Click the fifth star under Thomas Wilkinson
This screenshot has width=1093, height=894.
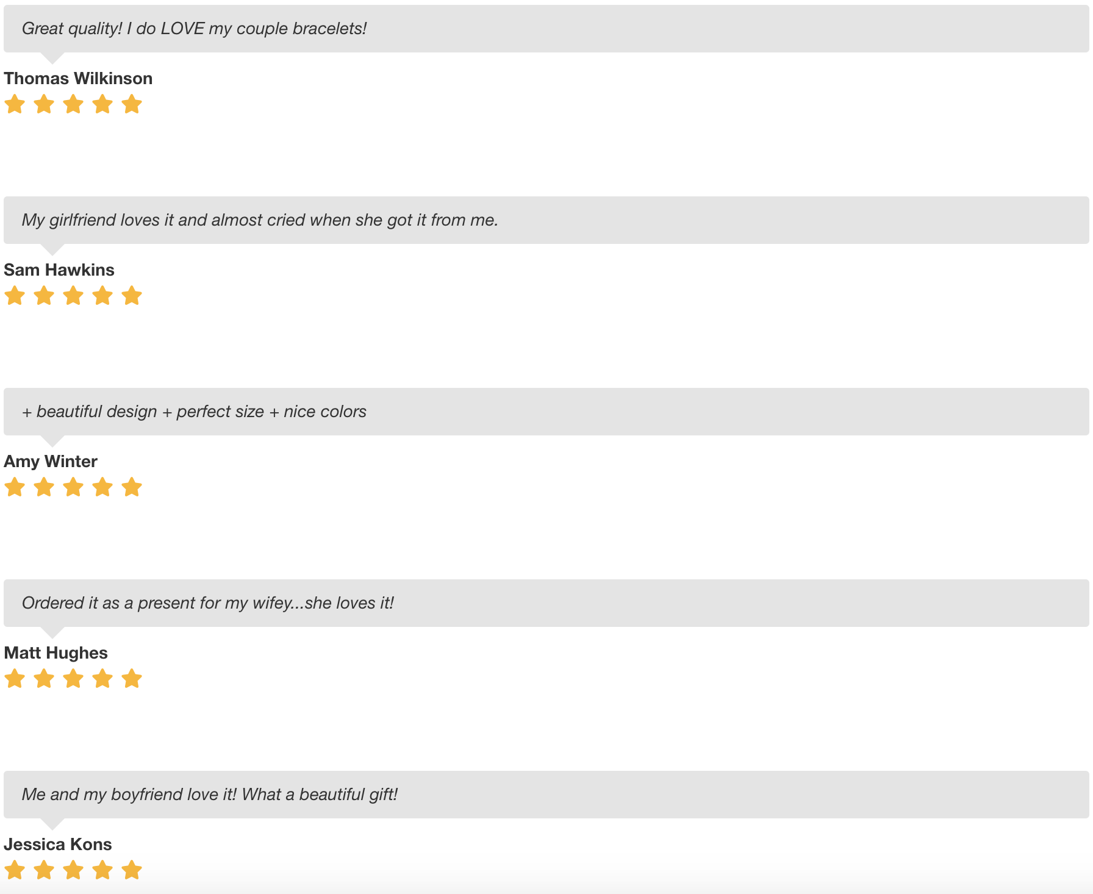click(x=132, y=104)
